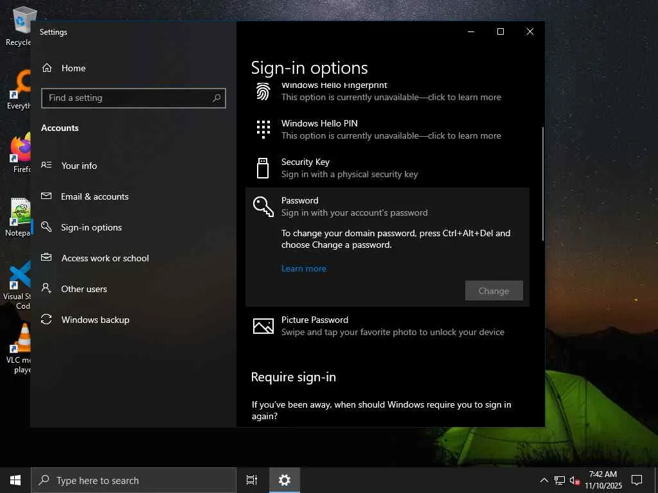Select the Notepad++ desktop shortcut

point(19,217)
